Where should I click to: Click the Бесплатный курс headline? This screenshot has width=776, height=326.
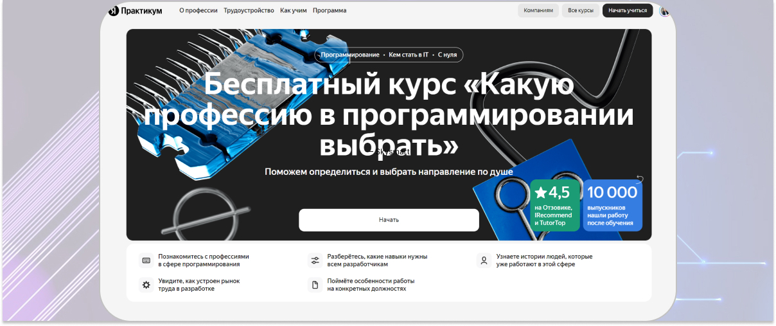pyautogui.click(x=389, y=115)
